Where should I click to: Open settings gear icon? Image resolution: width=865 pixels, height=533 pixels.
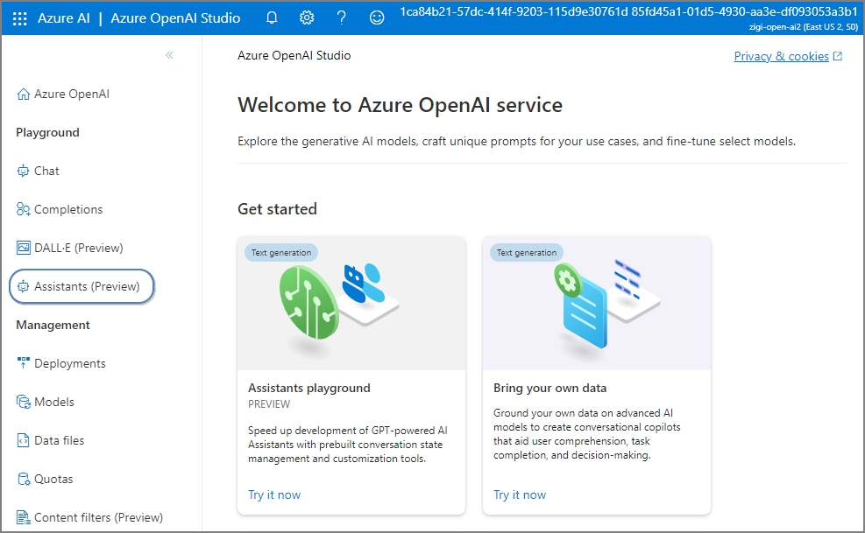click(307, 18)
